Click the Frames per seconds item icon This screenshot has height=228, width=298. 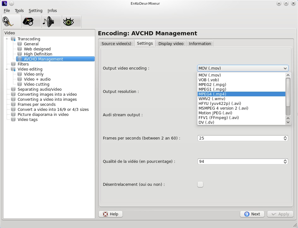(13, 105)
